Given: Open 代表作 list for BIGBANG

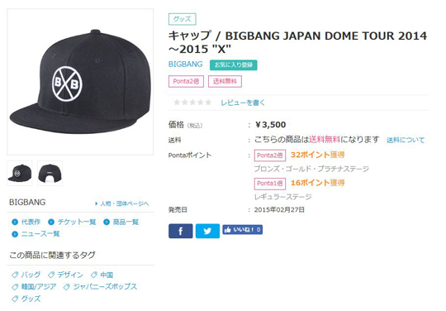Looking at the screenshot, I should pos(26,222).
